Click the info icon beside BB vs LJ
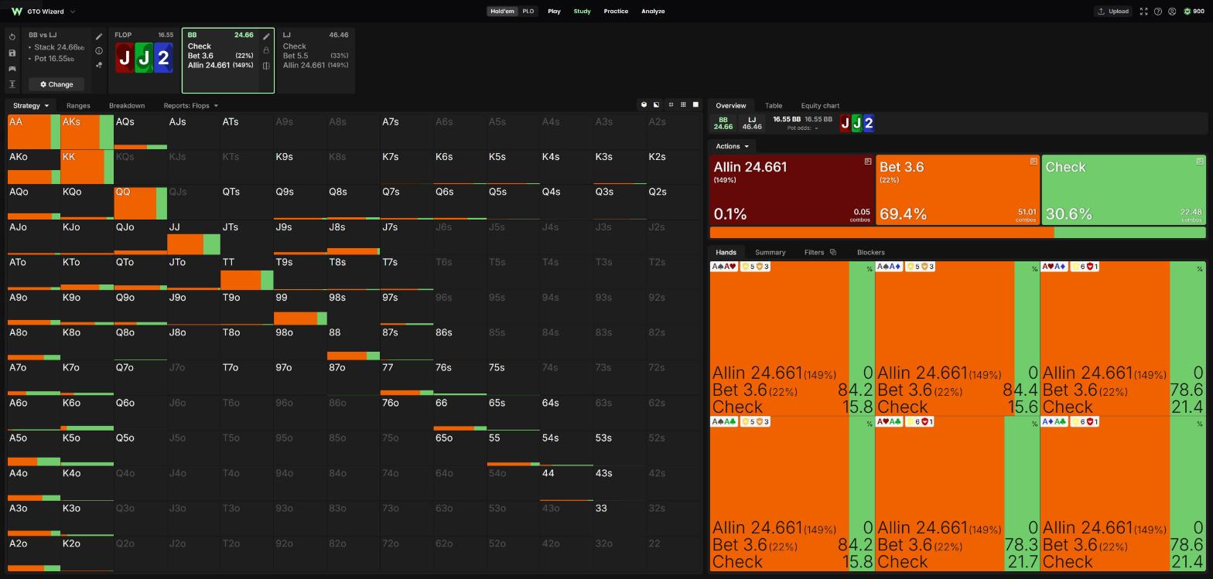Screen dimensions: 1213x579 click(x=99, y=51)
